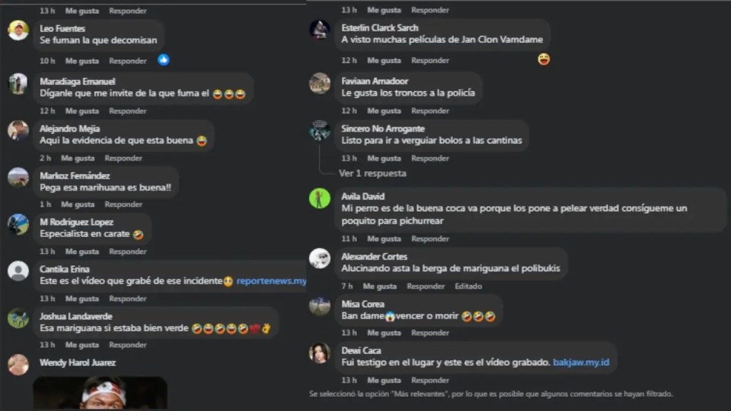Image resolution: width=731 pixels, height=411 pixels.
Task: Click the laughing reaction under Esterlin Clarck Sarch
Action: (x=543, y=59)
